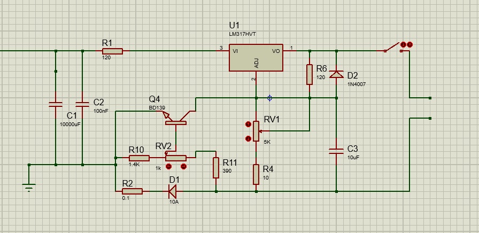Click the switch lever arm
The image size is (479, 233).
click(393, 48)
